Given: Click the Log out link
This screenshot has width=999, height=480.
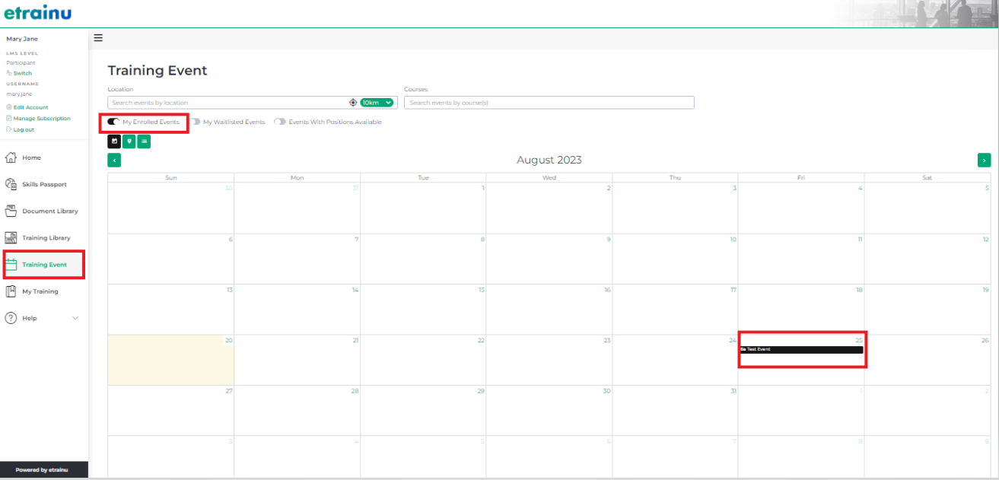Looking at the screenshot, I should [x=24, y=129].
